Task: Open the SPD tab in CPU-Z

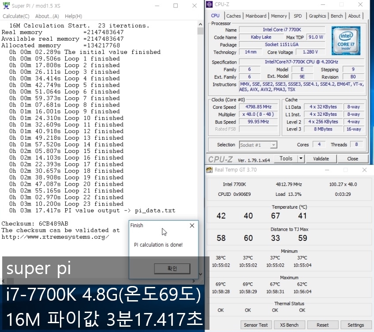Action: pyautogui.click(x=298, y=16)
